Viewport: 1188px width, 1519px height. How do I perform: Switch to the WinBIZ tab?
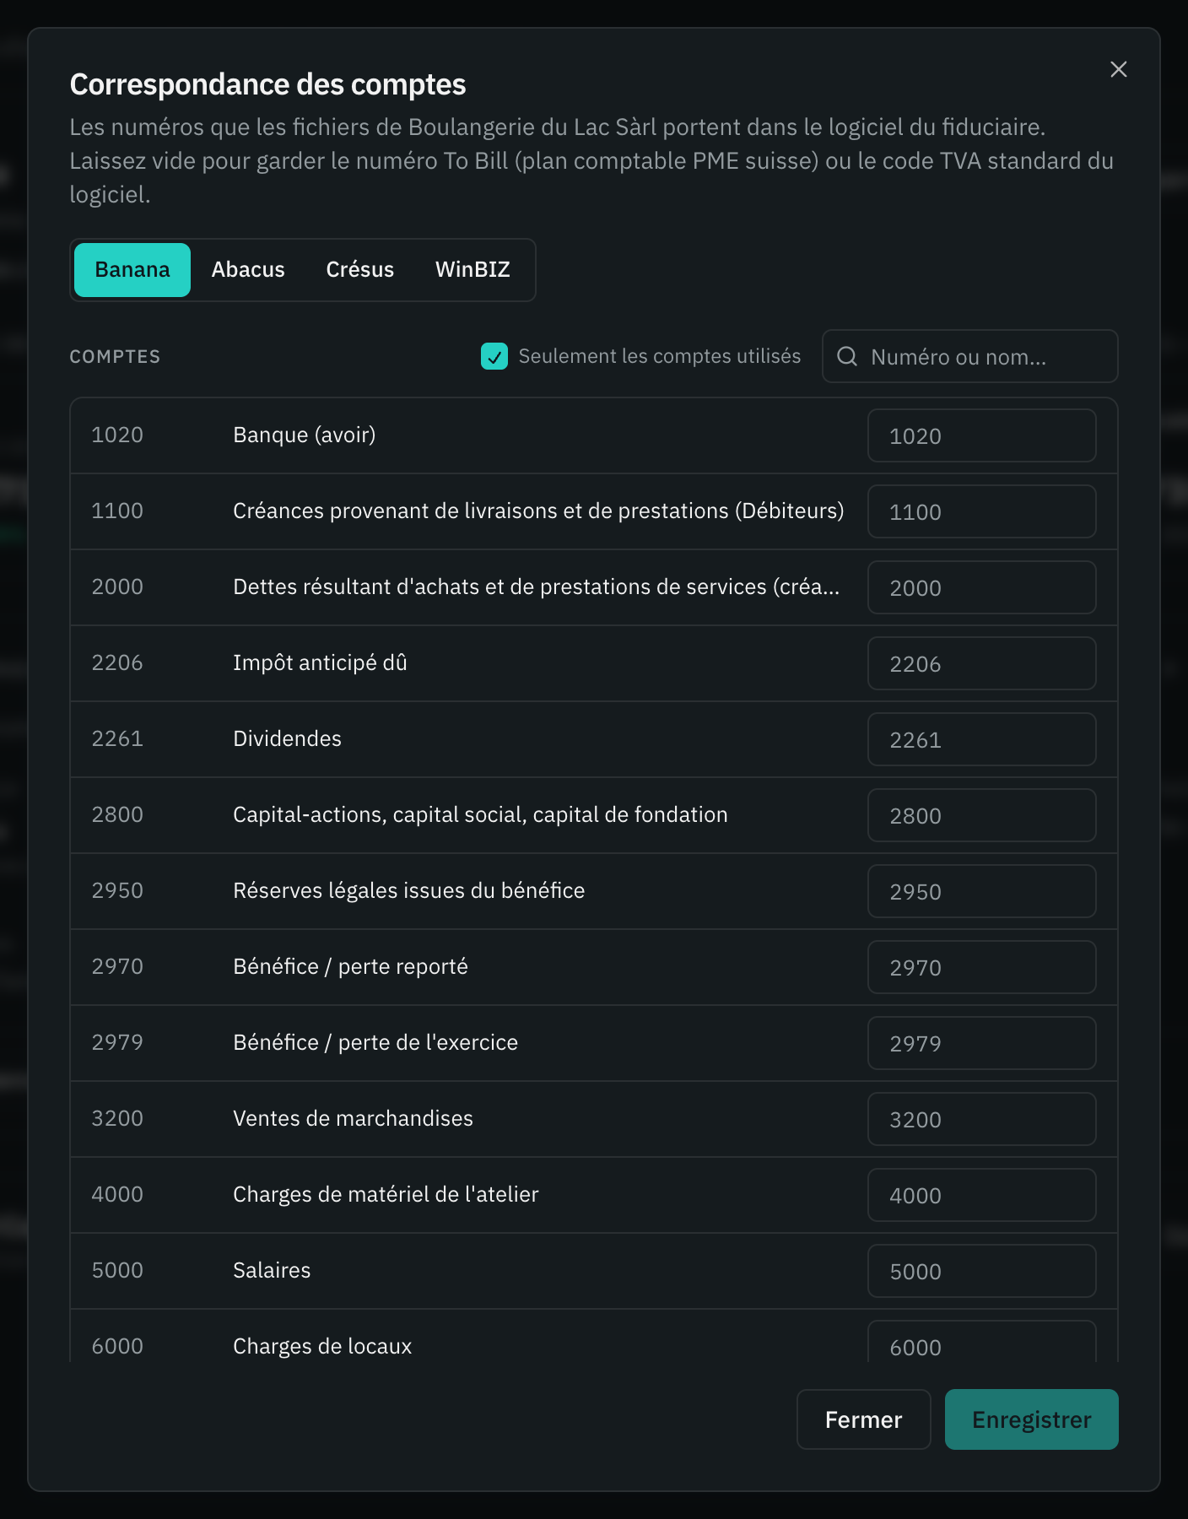click(472, 270)
